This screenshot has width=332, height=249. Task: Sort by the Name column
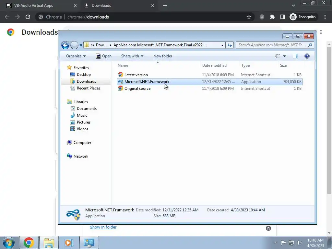(158, 65)
